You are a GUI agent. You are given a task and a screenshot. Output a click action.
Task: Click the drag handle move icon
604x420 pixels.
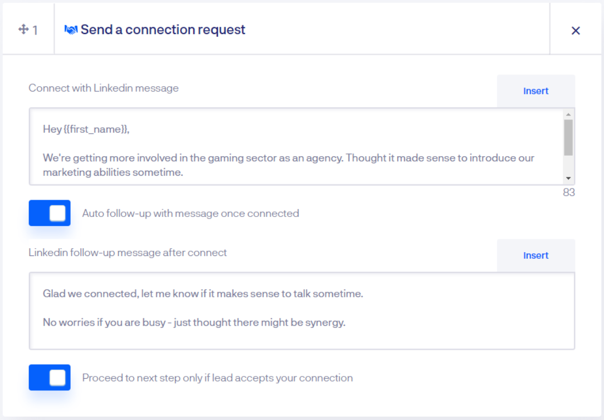[23, 30]
